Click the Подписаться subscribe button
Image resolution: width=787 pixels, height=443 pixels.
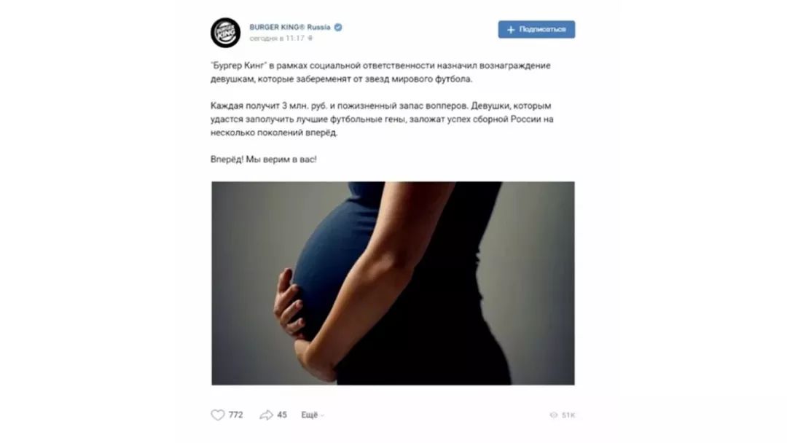click(536, 30)
